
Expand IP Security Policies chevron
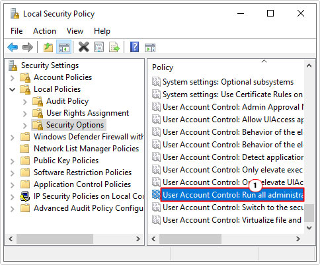[x=13, y=197]
